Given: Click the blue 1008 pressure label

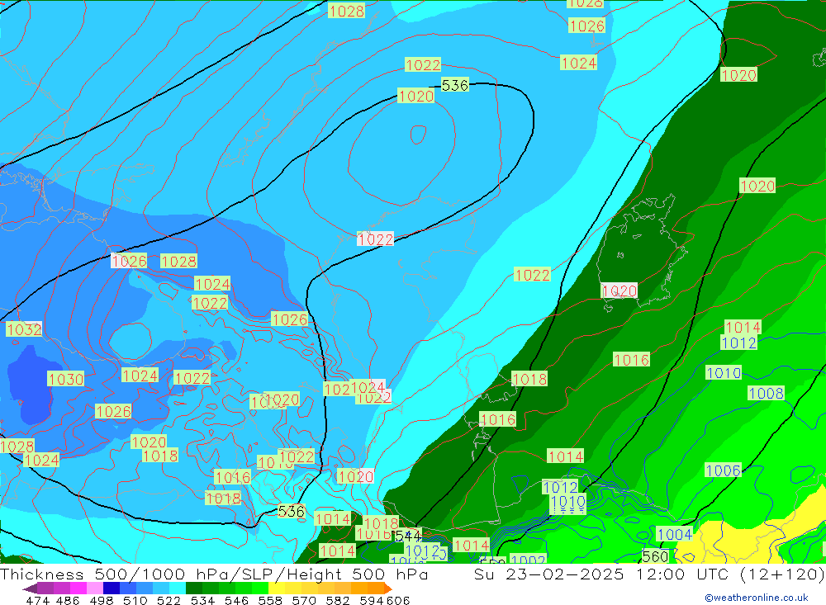Looking at the screenshot, I should (x=767, y=394).
